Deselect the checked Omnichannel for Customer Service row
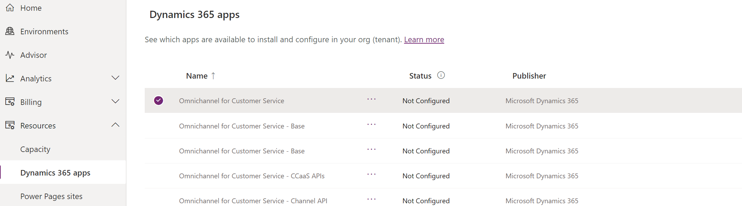Image resolution: width=742 pixels, height=206 pixels. 159,100
